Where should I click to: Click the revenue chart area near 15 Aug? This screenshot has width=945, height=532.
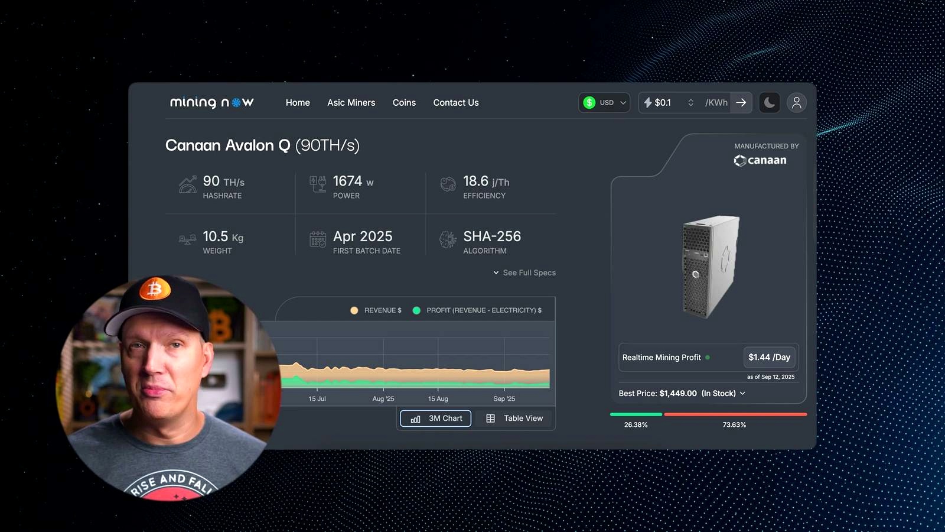[438, 375]
